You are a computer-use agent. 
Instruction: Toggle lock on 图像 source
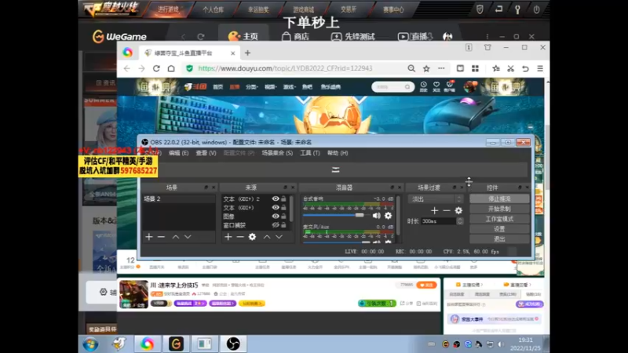click(283, 217)
